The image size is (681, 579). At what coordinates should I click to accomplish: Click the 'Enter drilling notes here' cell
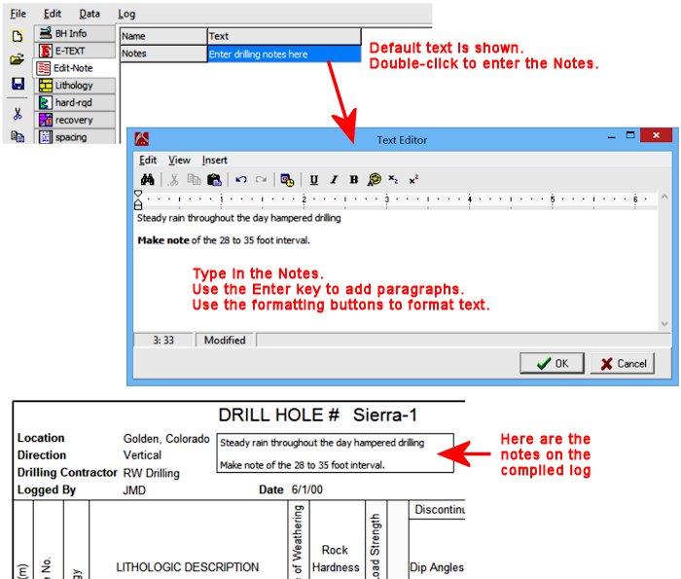[282, 54]
